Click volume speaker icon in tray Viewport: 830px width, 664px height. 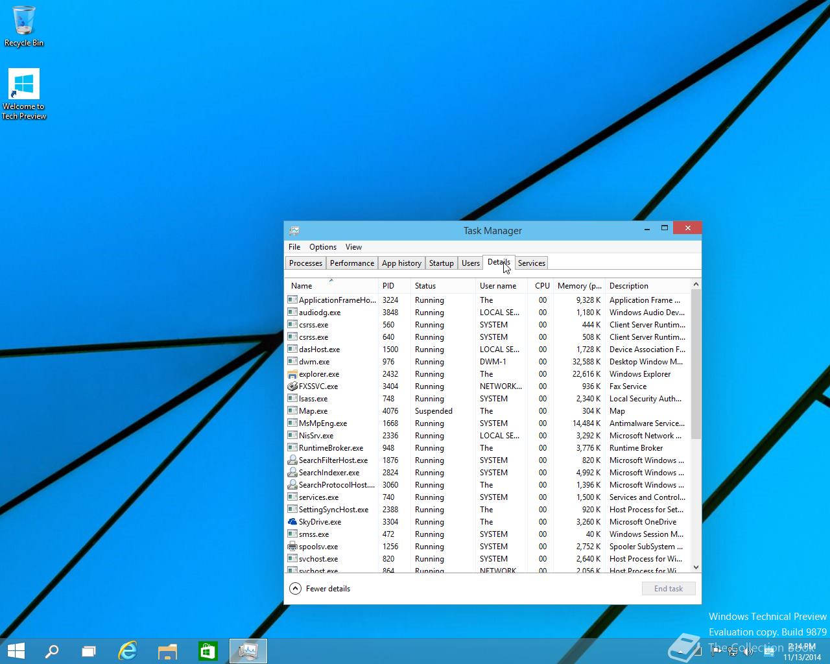748,652
